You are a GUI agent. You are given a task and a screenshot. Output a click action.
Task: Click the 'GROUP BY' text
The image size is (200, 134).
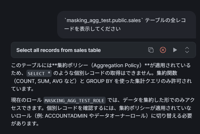pyautogui.click(x=99, y=81)
